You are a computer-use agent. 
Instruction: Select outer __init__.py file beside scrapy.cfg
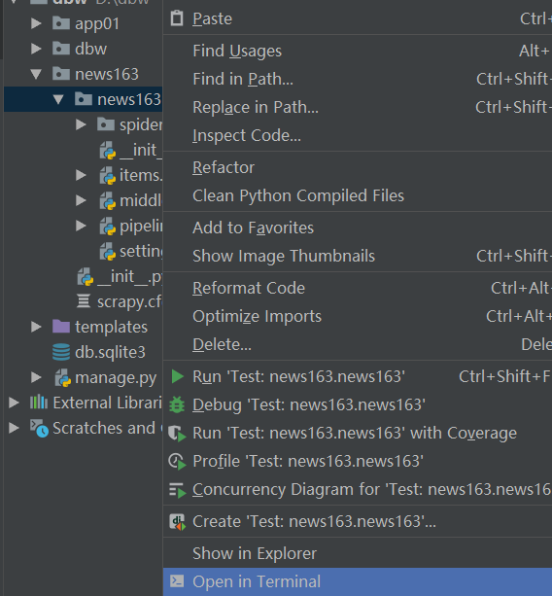129,277
